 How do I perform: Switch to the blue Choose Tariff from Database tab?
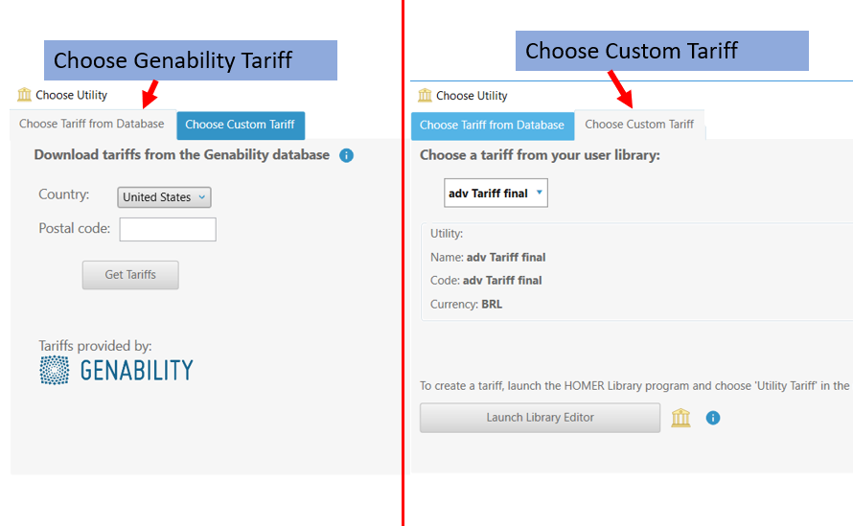point(492,126)
